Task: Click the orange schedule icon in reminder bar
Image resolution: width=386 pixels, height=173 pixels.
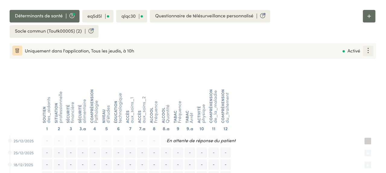Action: [x=17, y=51]
